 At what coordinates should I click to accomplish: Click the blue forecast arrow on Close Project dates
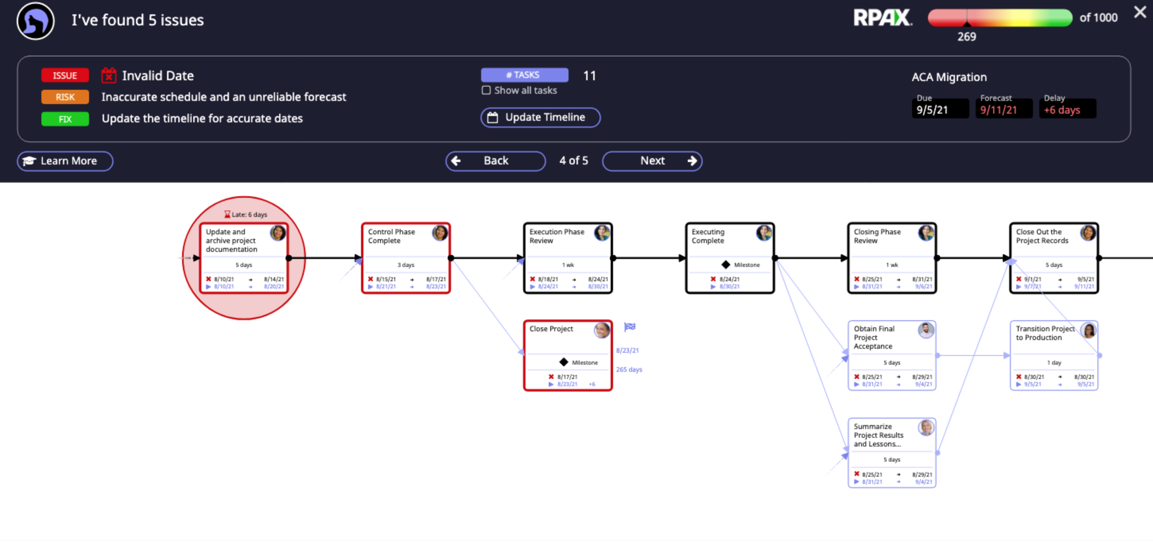(x=551, y=384)
